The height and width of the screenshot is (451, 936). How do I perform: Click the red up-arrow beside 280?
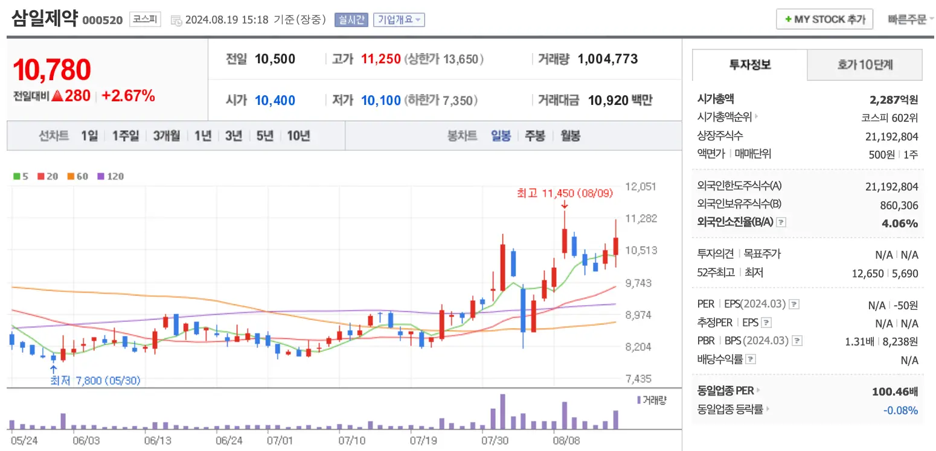57,95
